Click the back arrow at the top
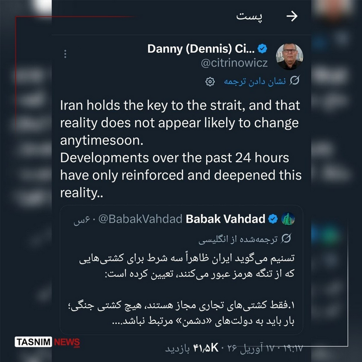362x362 pixels. (x=292, y=17)
